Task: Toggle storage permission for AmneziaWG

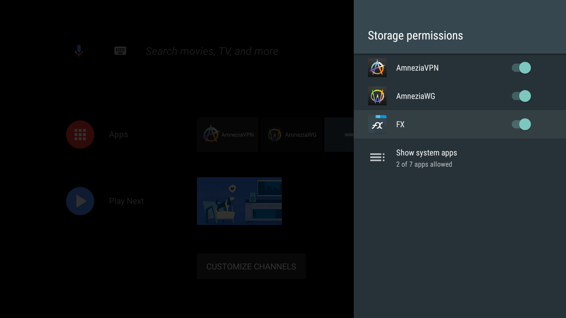Action: coord(521,96)
